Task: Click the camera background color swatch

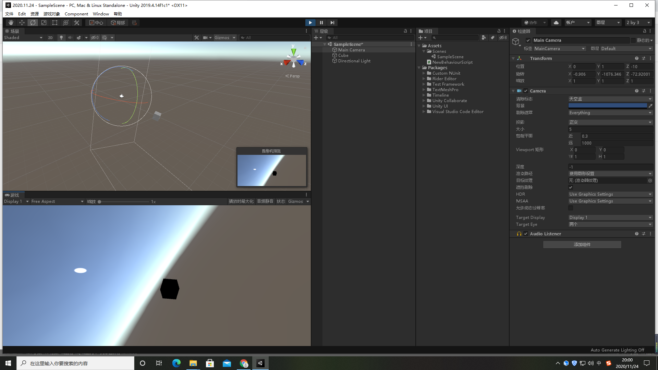Action: [x=607, y=106]
